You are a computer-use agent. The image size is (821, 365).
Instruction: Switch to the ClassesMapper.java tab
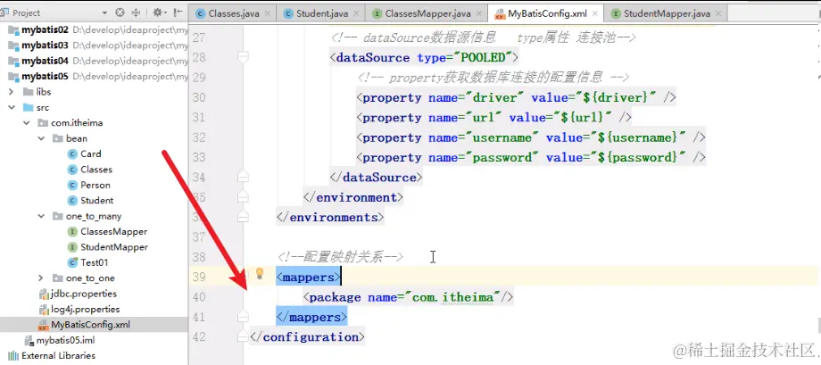coord(427,13)
